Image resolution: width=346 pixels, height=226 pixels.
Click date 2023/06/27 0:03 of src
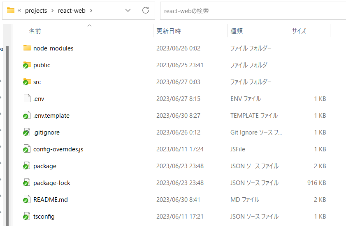point(178,82)
